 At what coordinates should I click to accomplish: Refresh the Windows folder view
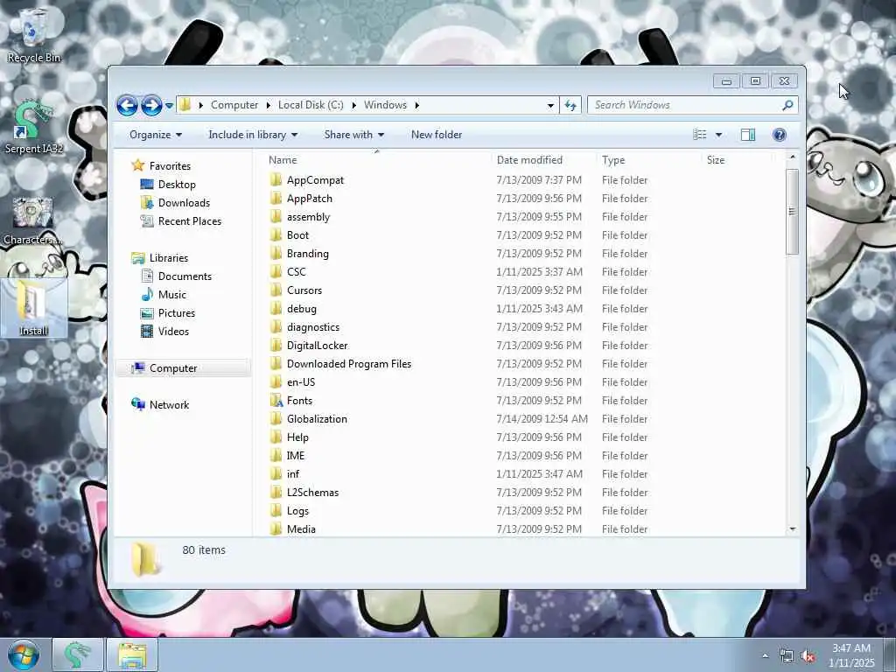[570, 105]
